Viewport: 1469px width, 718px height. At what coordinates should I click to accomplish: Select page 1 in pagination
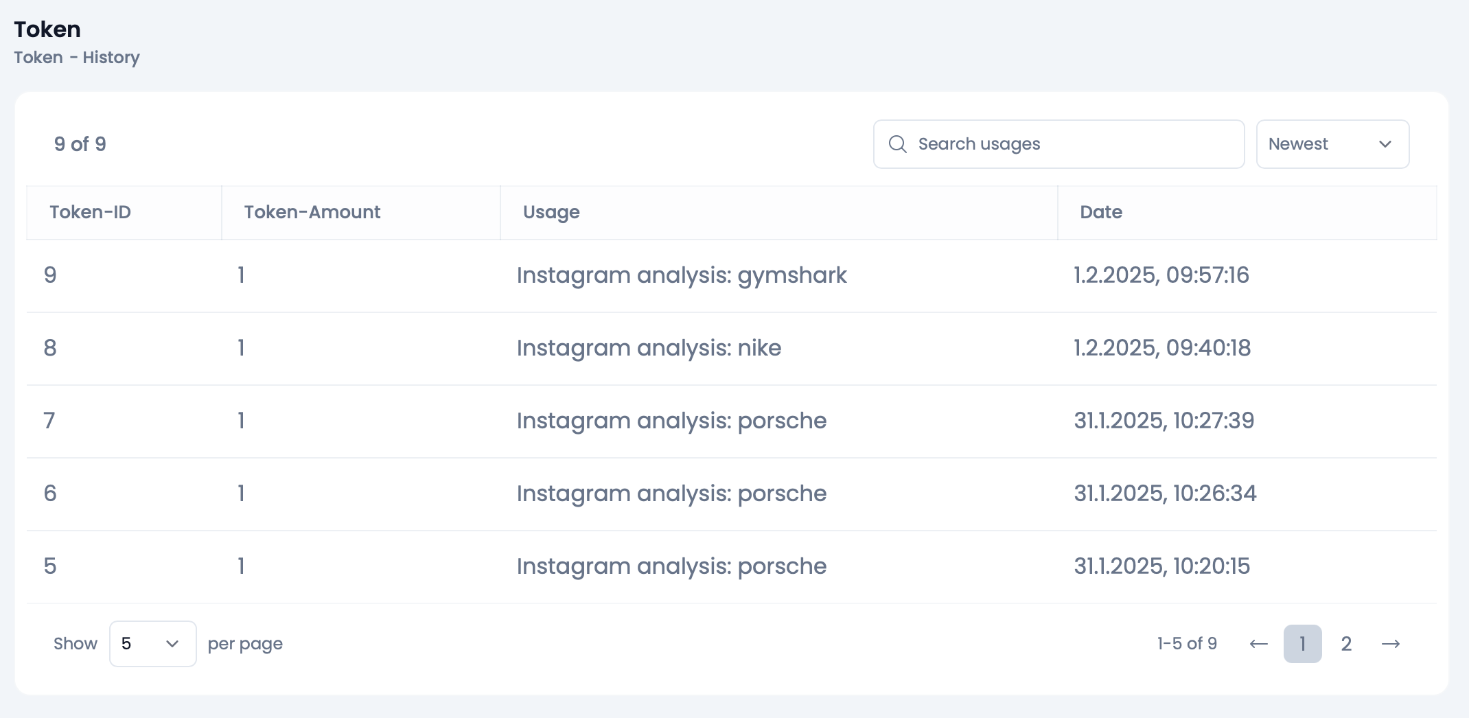(x=1302, y=644)
